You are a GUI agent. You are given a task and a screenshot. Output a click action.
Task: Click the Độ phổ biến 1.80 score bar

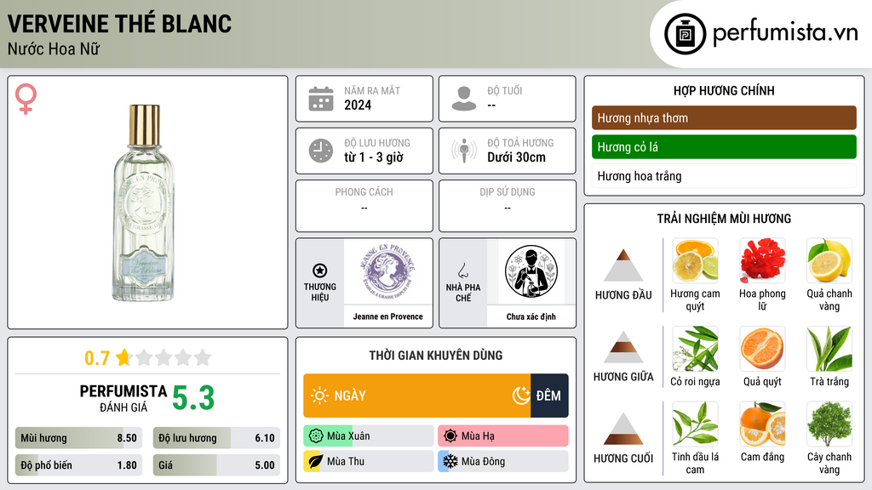78,465
